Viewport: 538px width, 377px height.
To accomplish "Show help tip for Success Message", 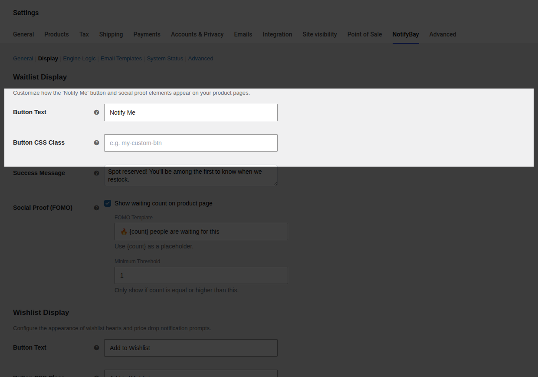I will pos(97,173).
